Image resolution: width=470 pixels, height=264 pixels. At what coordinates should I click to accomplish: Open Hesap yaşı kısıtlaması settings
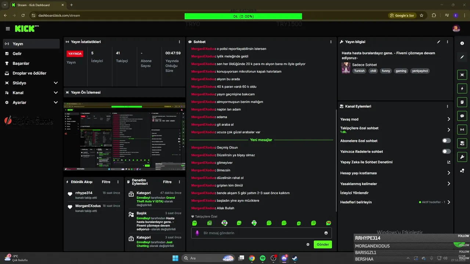pos(395,173)
